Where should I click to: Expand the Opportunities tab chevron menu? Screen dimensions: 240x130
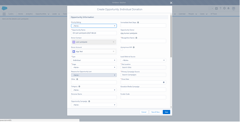(x=48, y=14)
